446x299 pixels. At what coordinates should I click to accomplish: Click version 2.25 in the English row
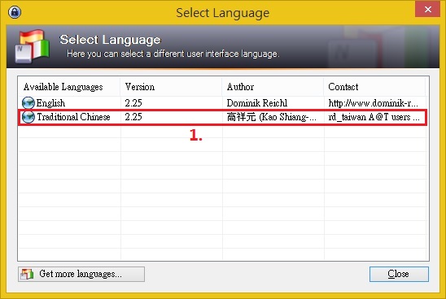pyautogui.click(x=133, y=103)
